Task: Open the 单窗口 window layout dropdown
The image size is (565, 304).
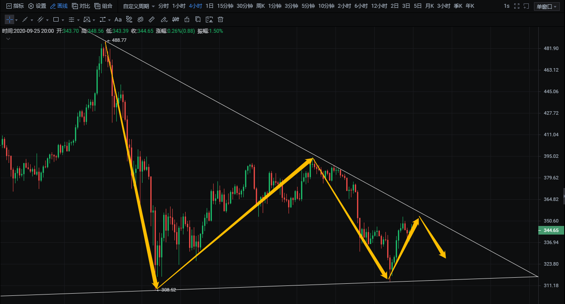Action: pos(546,6)
